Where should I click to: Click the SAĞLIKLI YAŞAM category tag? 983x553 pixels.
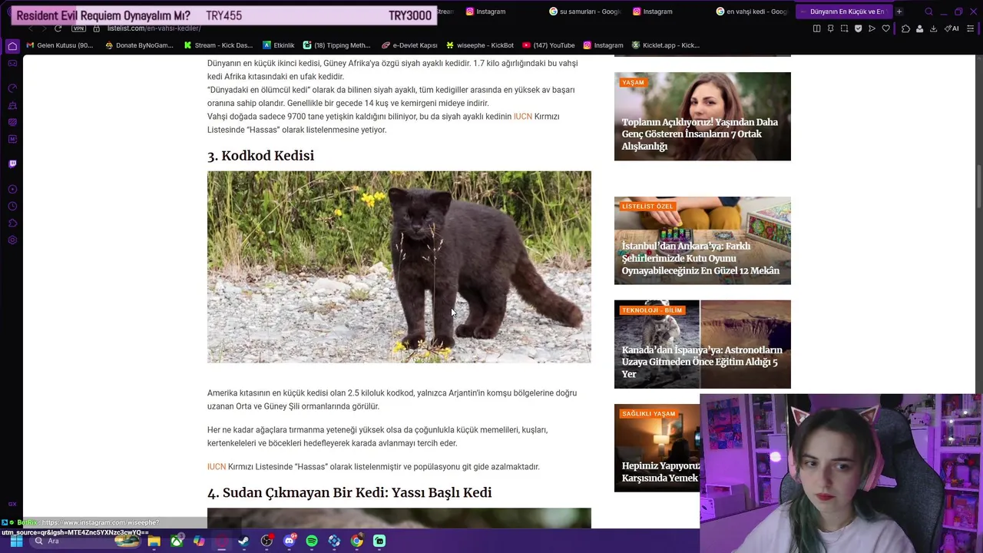tap(649, 414)
